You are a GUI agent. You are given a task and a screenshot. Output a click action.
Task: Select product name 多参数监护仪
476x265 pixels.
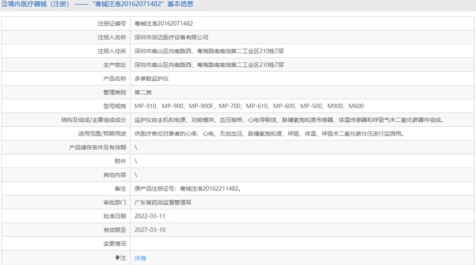click(x=152, y=78)
